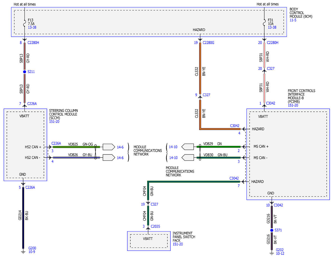The width and height of the screenshot is (333, 257).
Task: Click the off-page arrow on VDB26 GY-BU wire
Action: 109,158
